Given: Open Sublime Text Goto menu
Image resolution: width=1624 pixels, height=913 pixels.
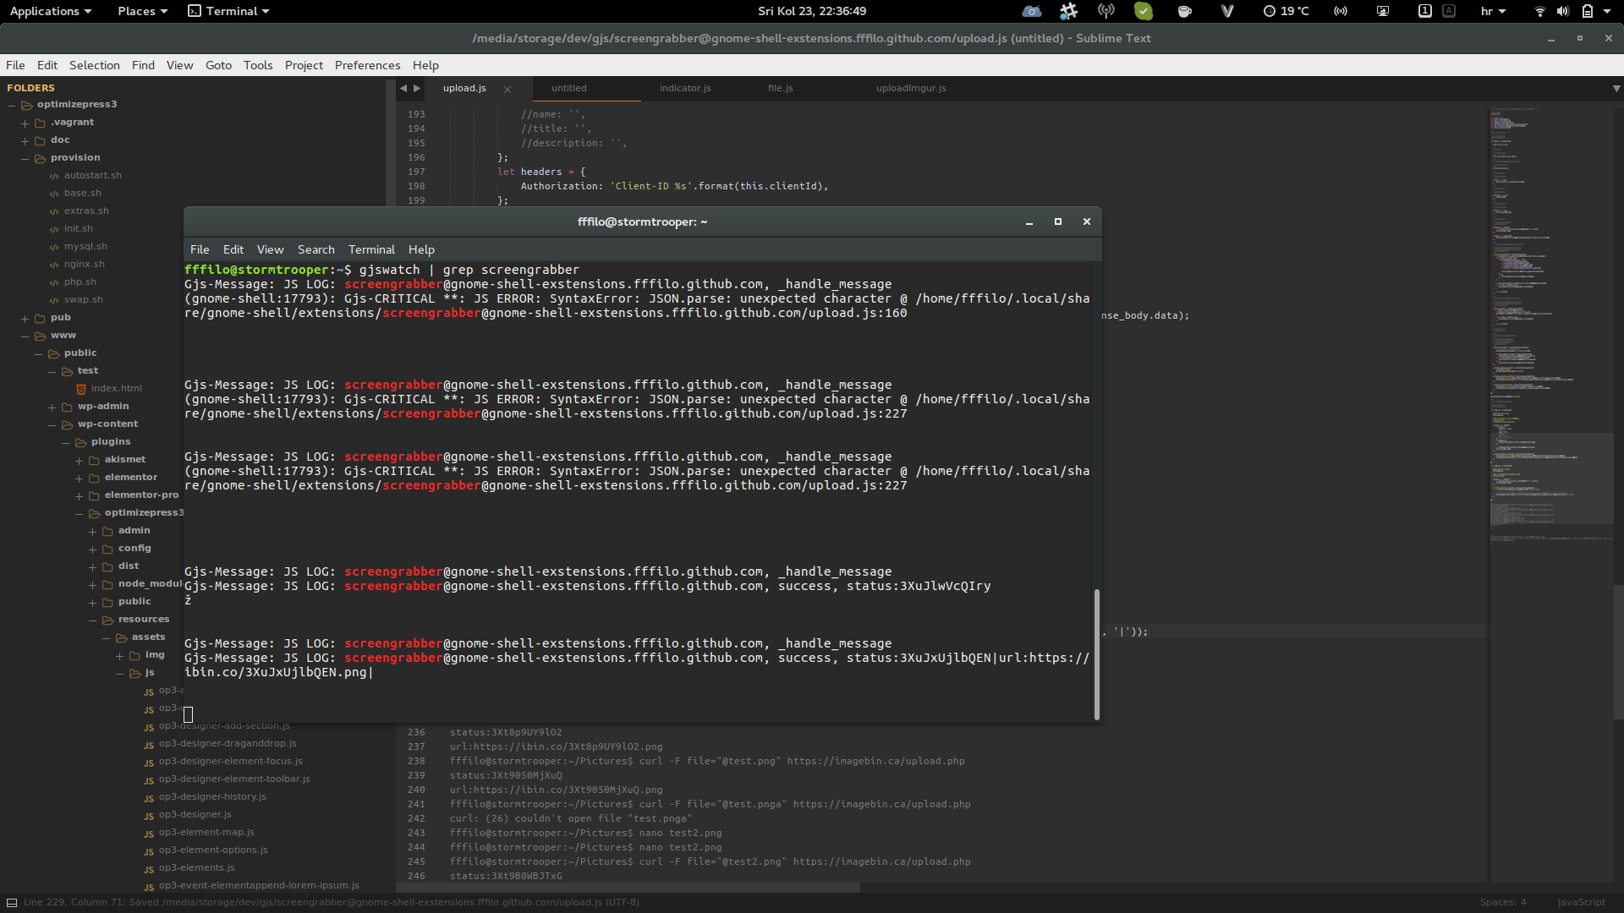Looking at the screenshot, I should point(218,65).
